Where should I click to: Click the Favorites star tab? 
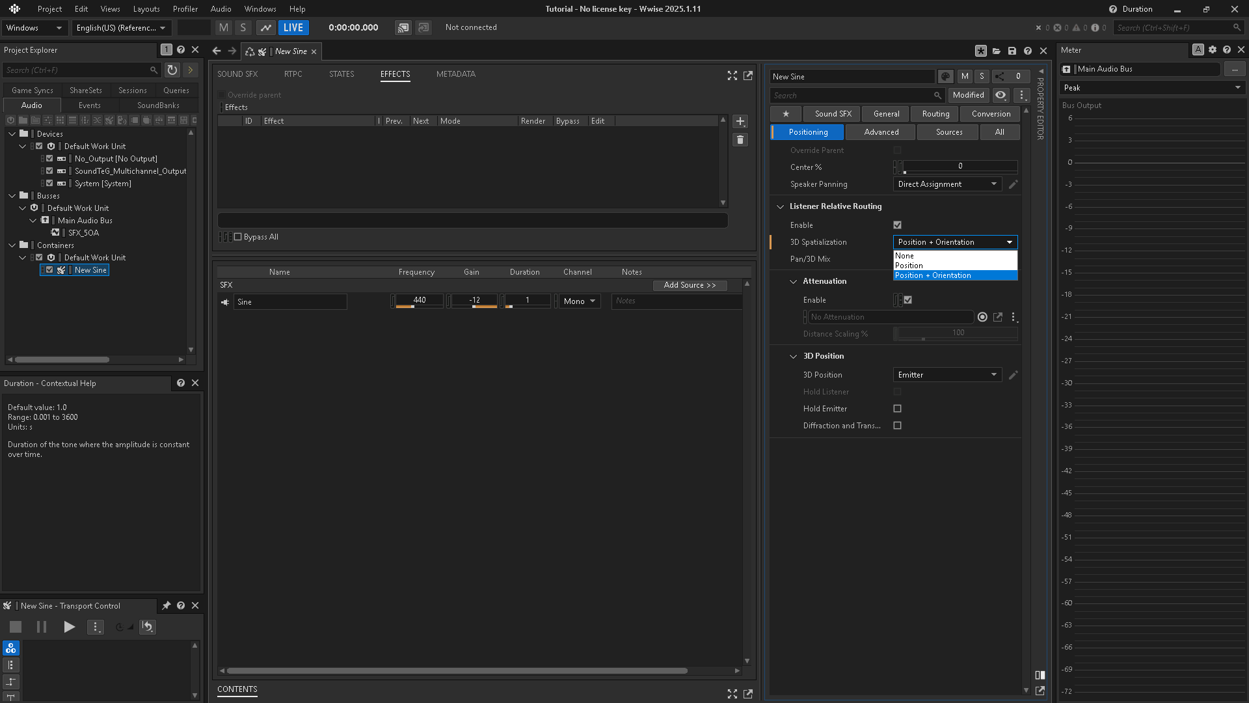click(786, 114)
